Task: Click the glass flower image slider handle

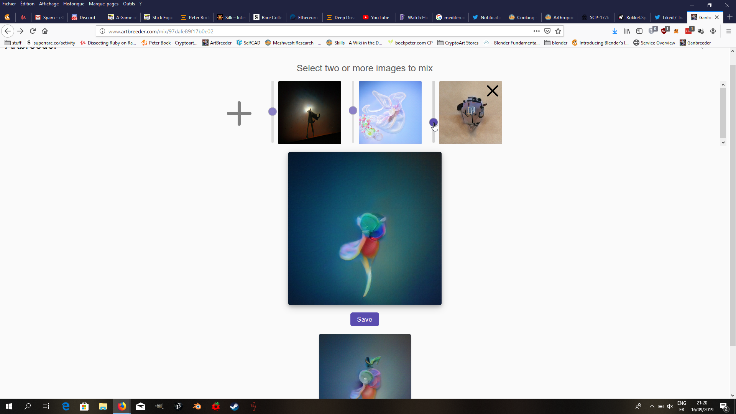Action: click(353, 110)
